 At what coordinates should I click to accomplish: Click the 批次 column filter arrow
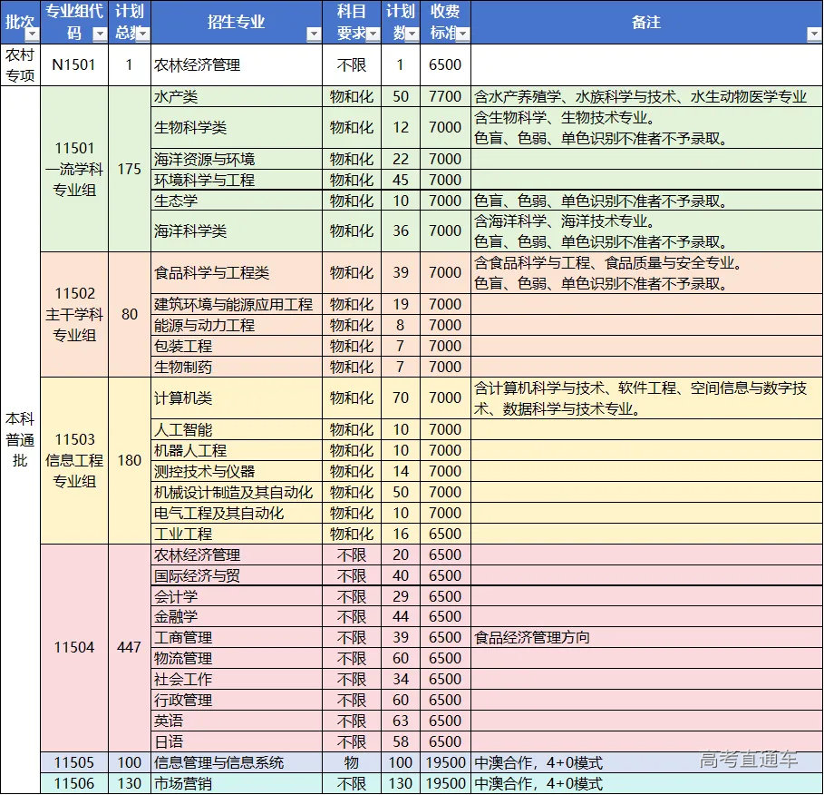(30, 35)
